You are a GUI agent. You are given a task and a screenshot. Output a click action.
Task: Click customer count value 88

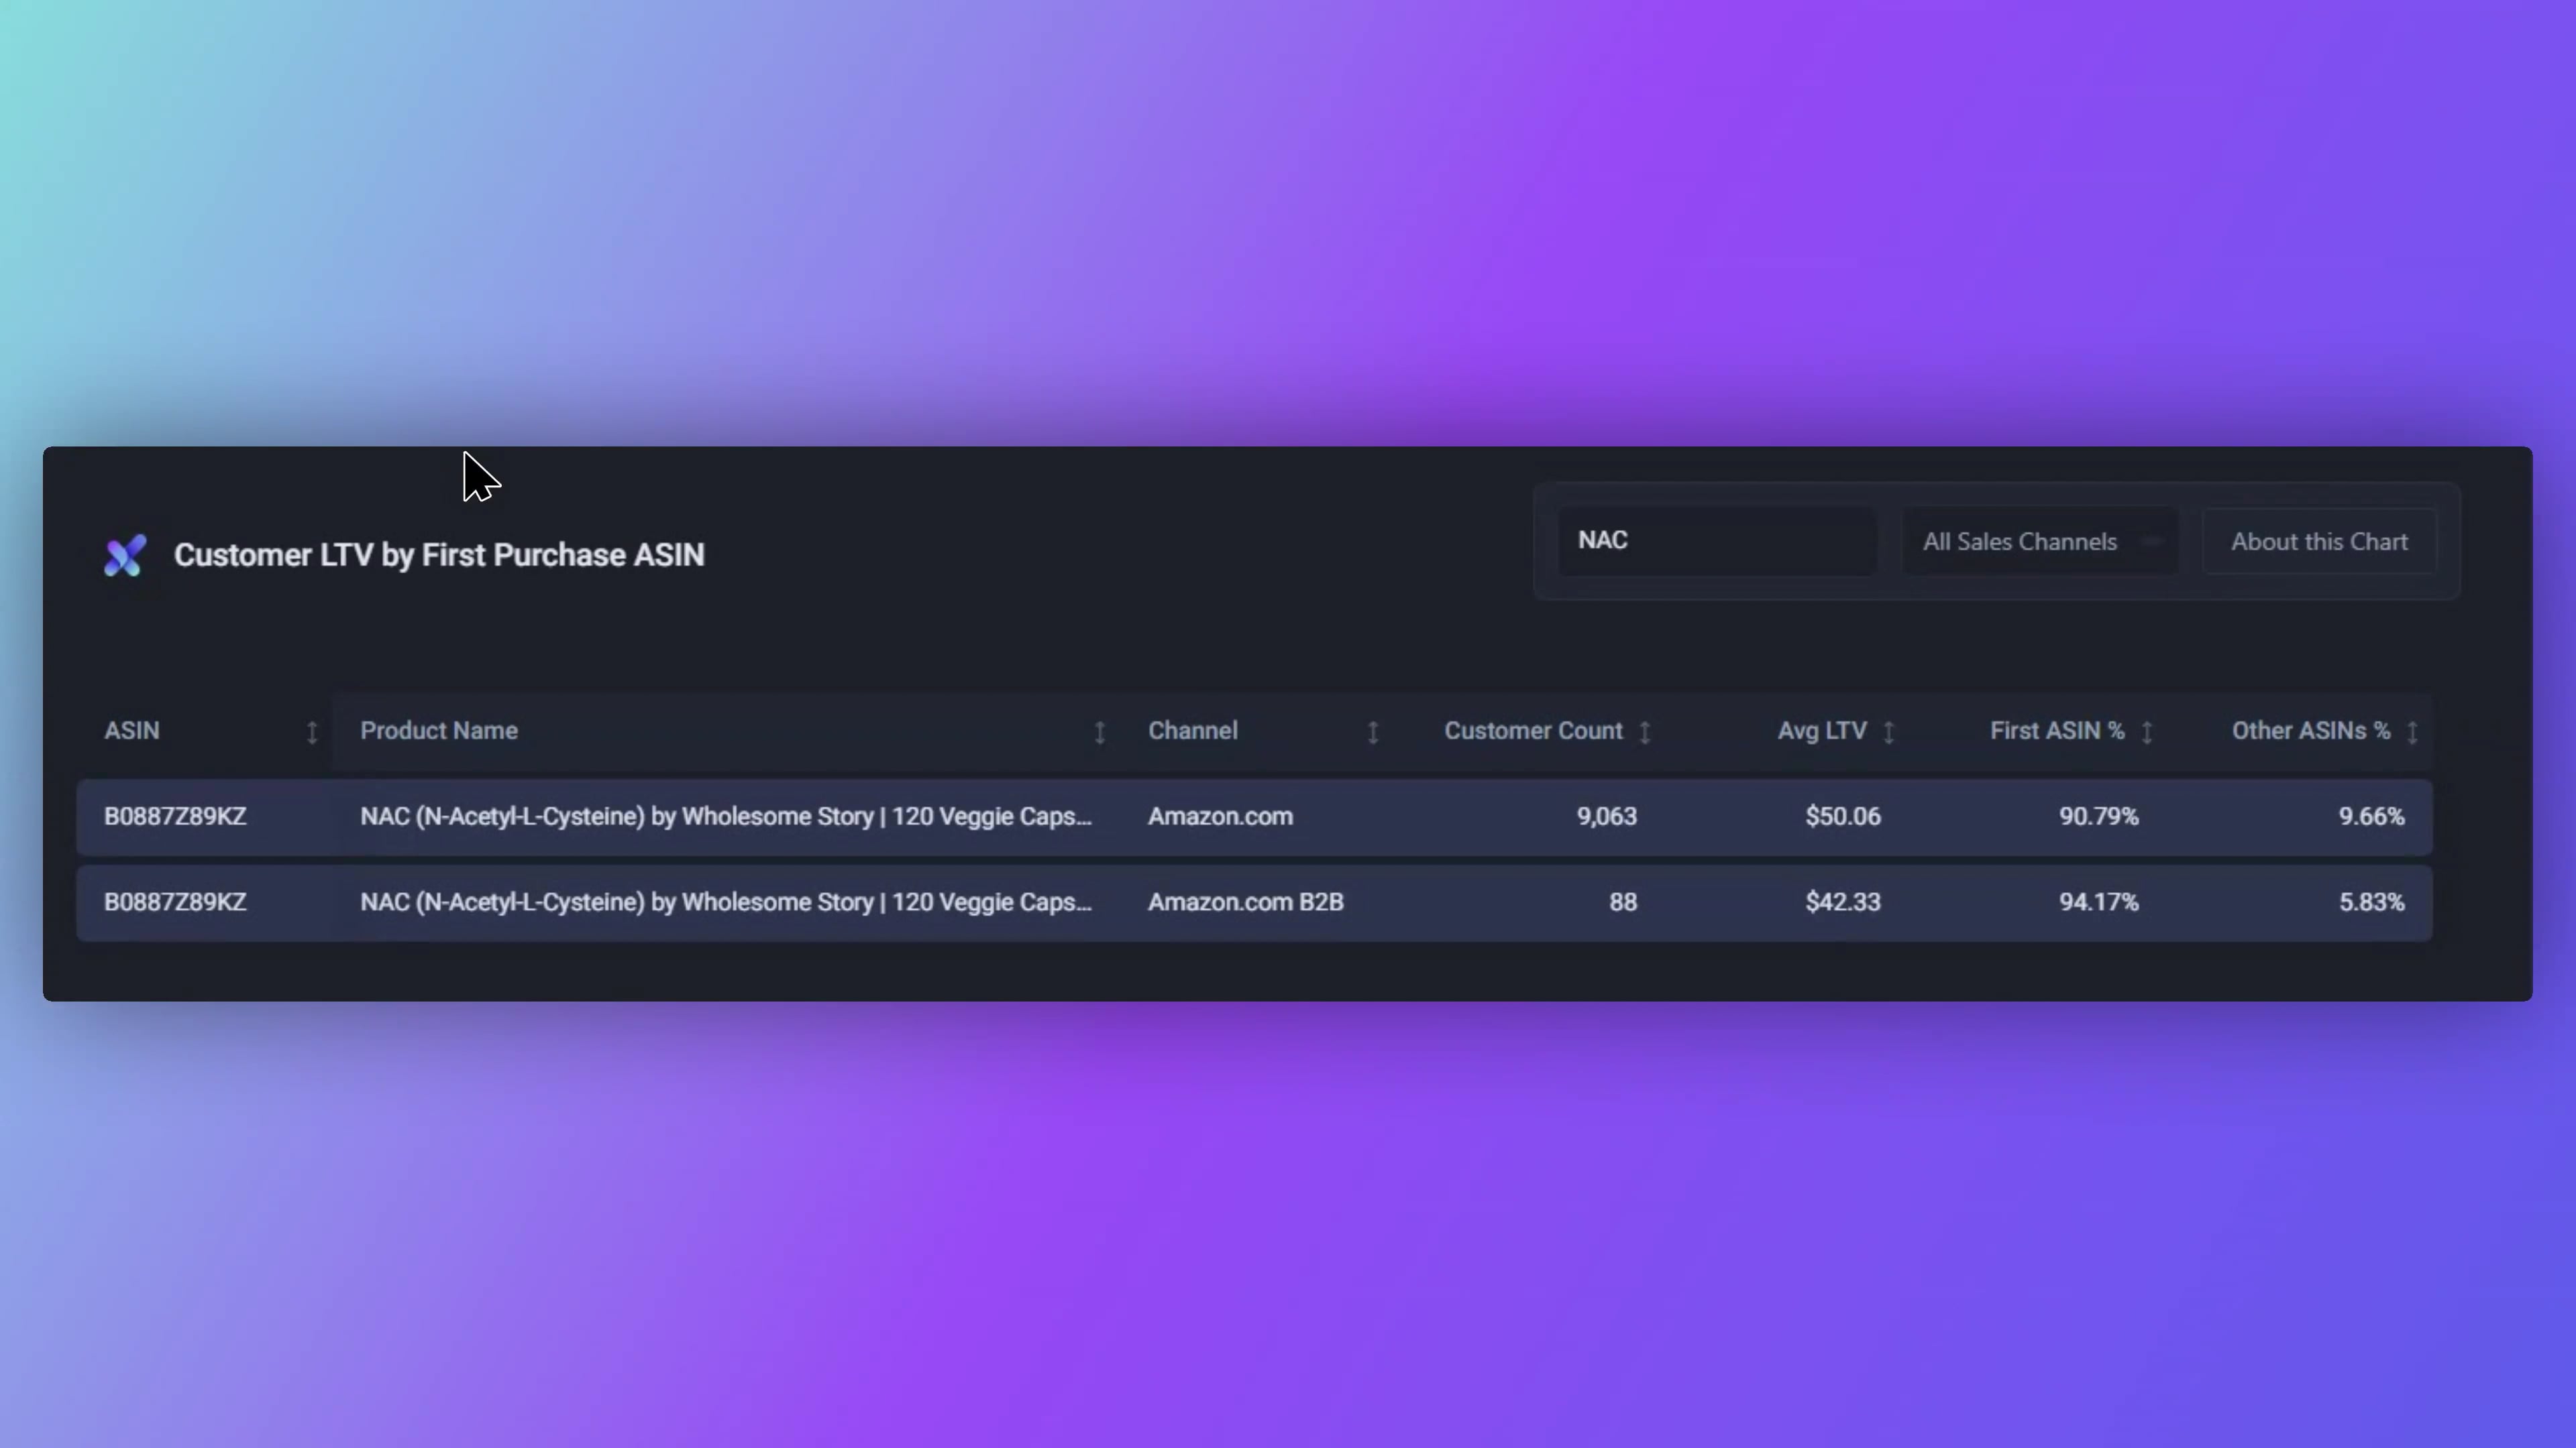1623,902
